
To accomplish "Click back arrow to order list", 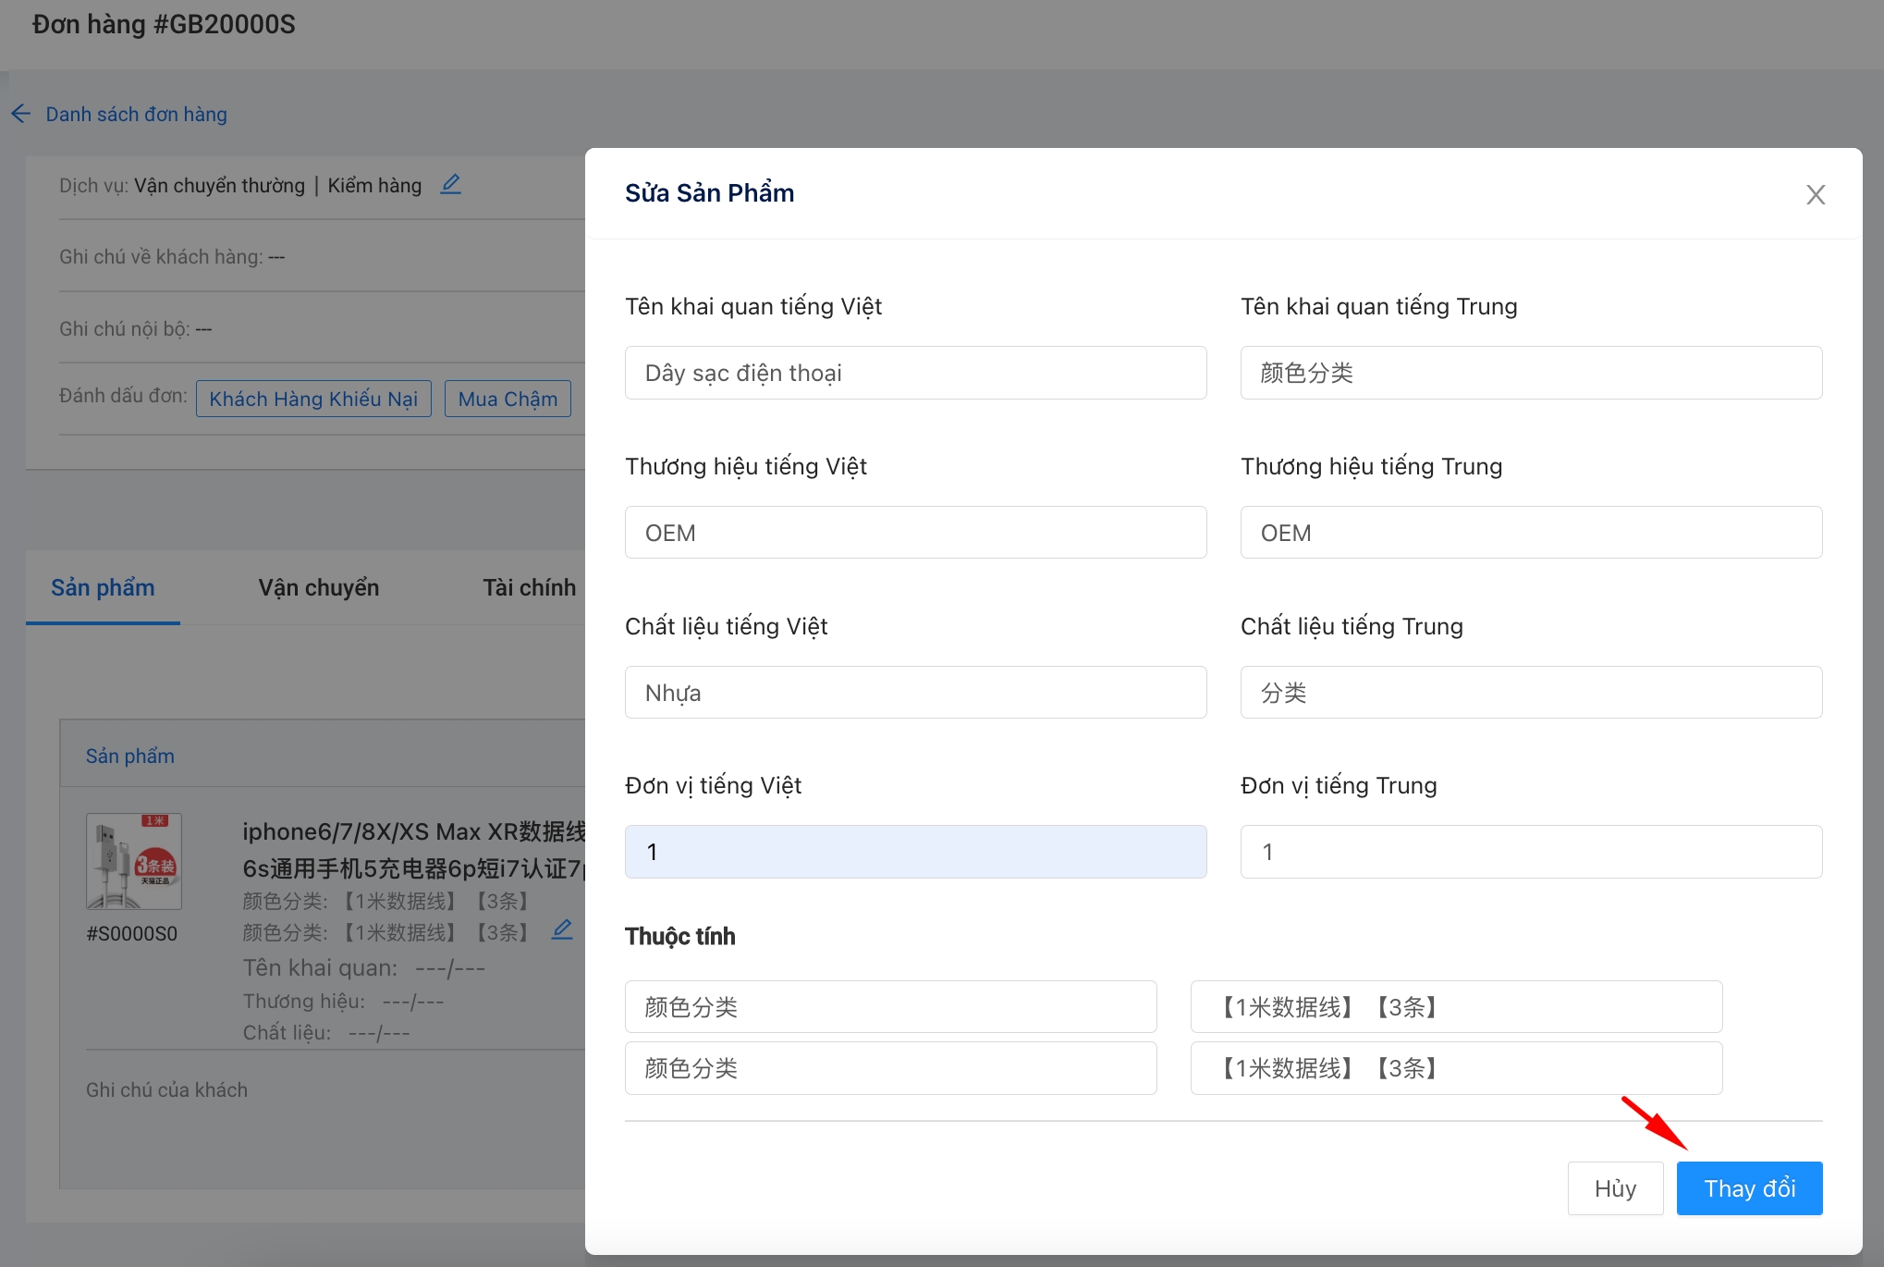I will click(x=21, y=114).
